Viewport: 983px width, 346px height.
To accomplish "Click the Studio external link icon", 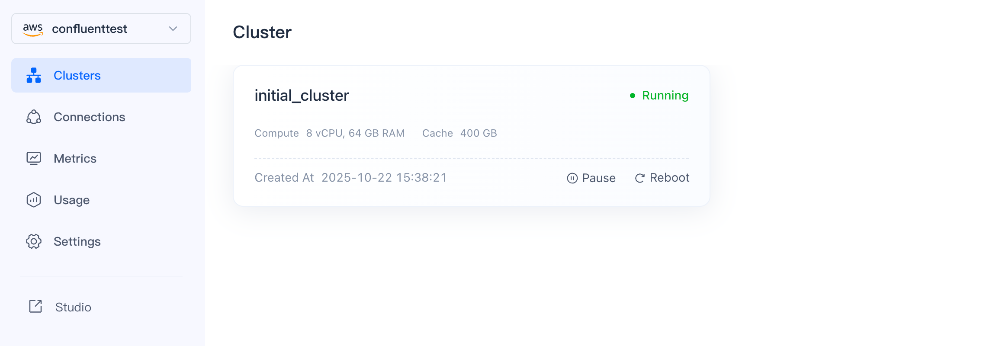I will click(35, 306).
